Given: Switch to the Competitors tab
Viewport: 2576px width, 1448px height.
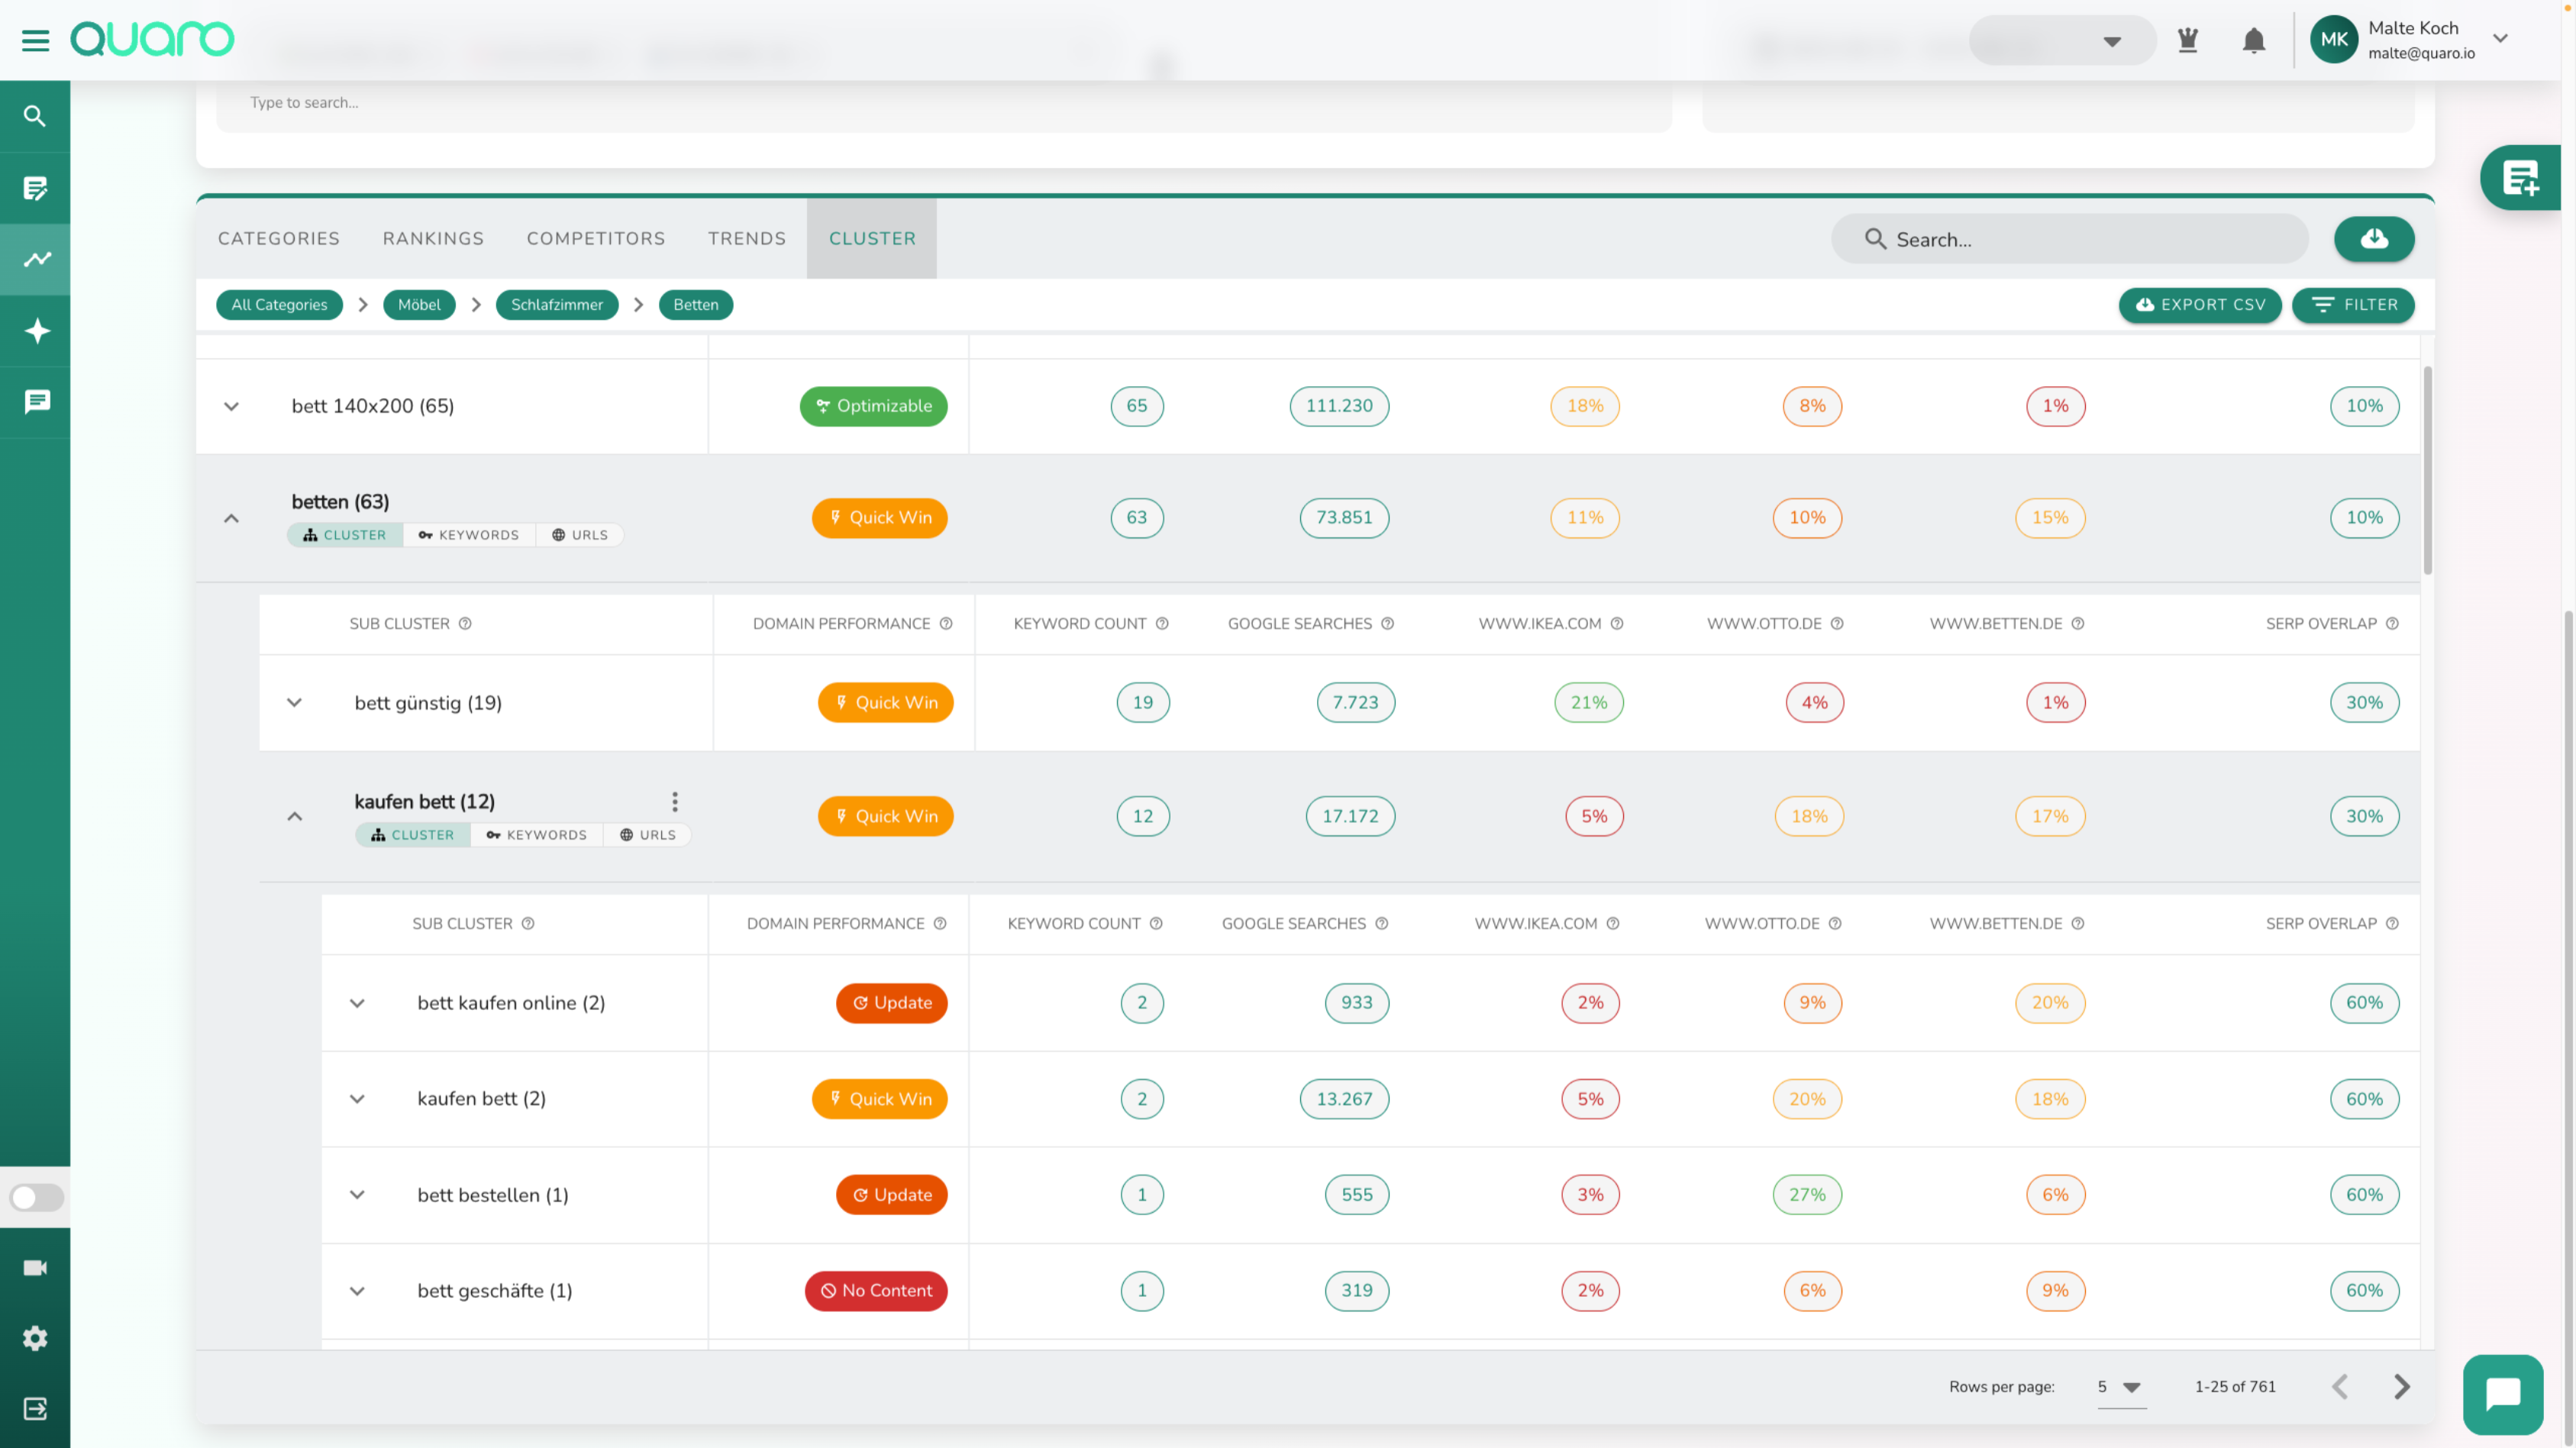Looking at the screenshot, I should 596,239.
